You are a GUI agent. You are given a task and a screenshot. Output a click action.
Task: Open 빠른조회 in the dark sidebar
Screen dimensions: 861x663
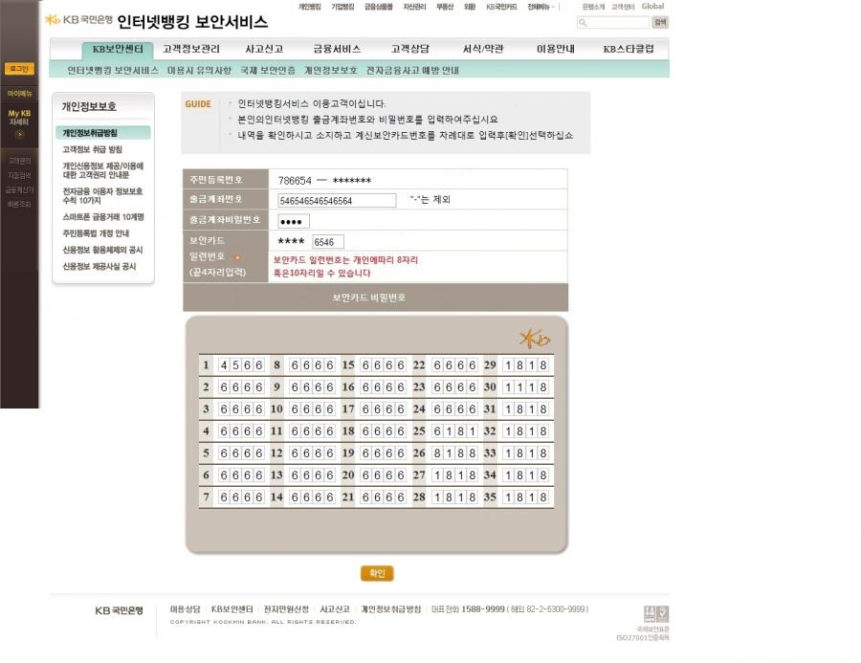19,205
